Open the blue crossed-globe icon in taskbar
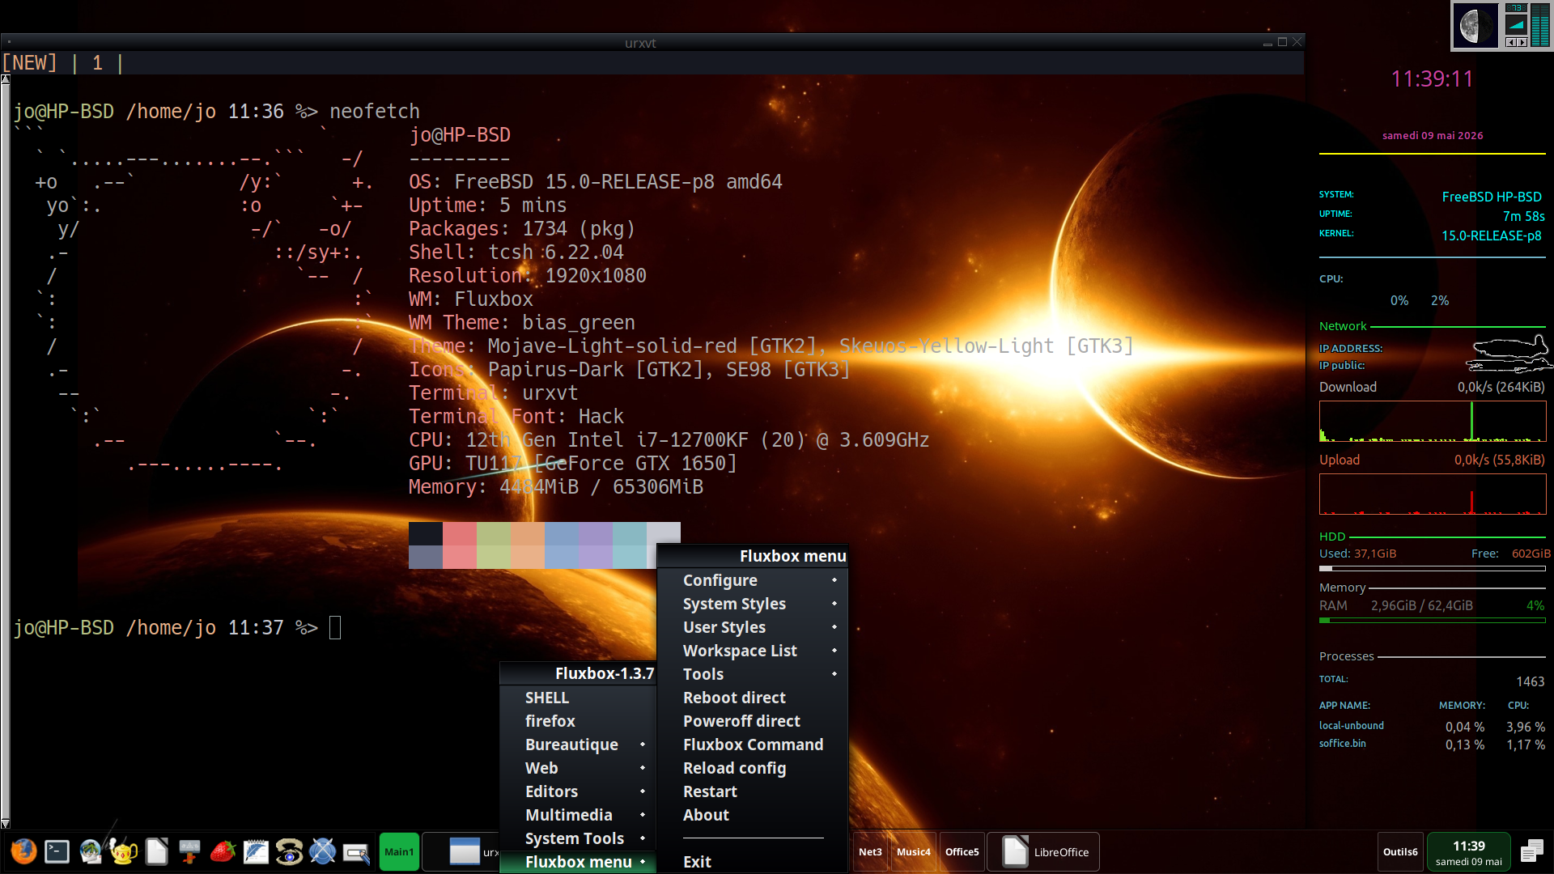This screenshot has width=1554, height=874. [x=322, y=851]
